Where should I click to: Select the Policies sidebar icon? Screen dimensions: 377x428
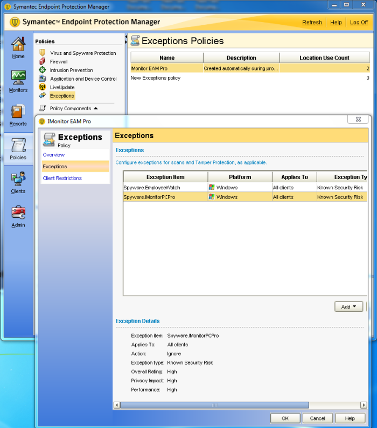pyautogui.click(x=18, y=145)
